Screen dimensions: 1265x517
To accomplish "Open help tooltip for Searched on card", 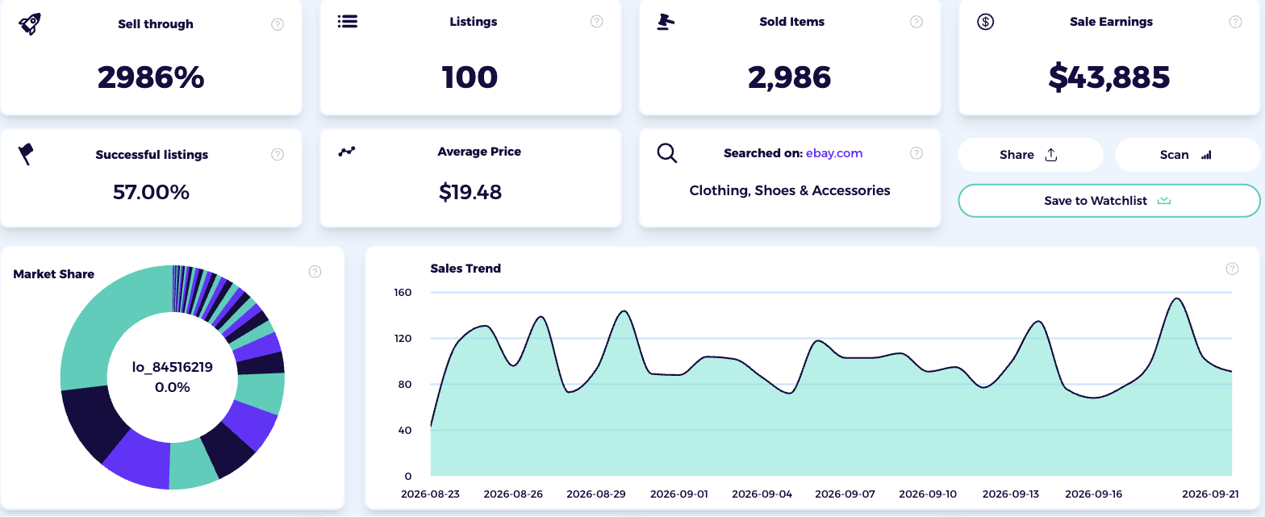I will (x=916, y=152).
